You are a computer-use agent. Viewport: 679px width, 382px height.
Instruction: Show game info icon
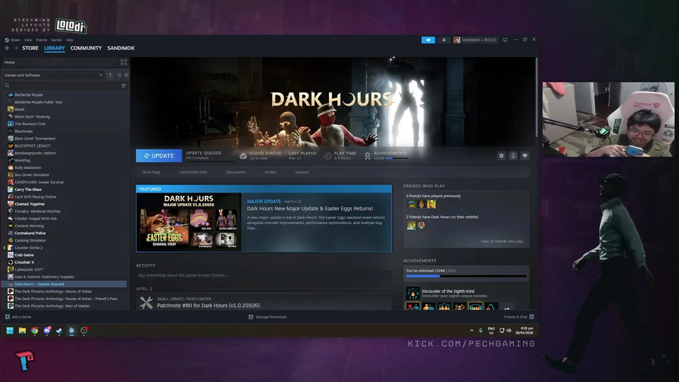(x=513, y=155)
